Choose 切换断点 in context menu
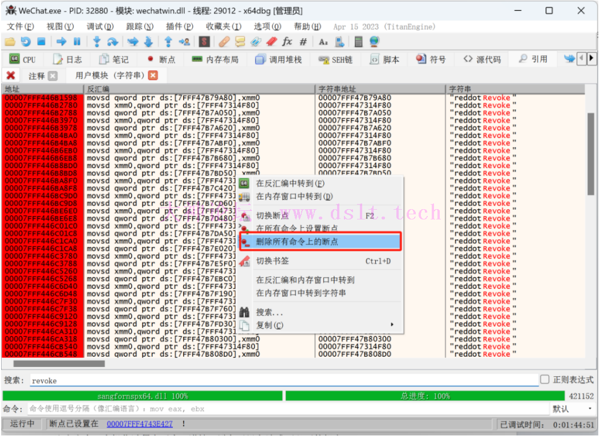This screenshot has width=600, height=440. point(322,215)
